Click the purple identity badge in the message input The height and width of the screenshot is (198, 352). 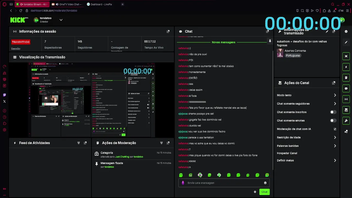click(183, 183)
